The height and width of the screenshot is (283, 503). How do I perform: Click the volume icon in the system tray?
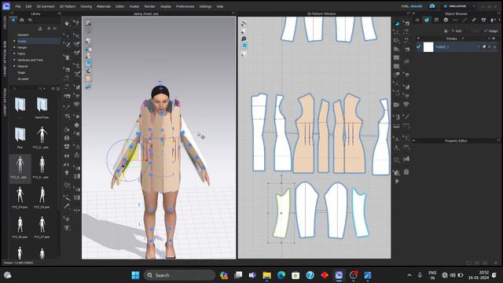tap(453, 275)
